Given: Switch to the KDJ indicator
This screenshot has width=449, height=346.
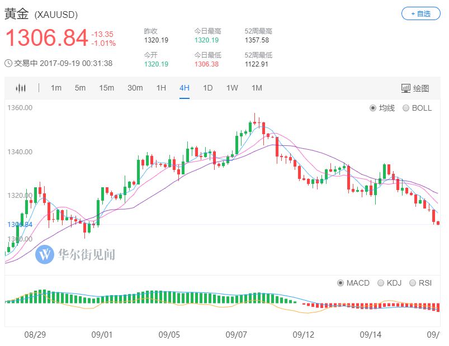Looking at the screenshot, I should point(381,282).
